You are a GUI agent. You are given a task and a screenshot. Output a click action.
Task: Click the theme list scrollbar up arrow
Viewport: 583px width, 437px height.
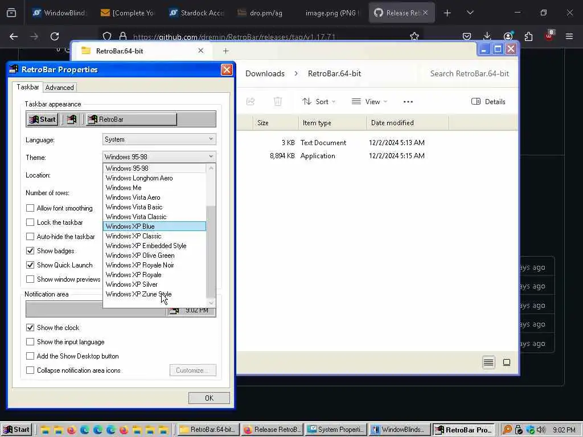(x=211, y=168)
